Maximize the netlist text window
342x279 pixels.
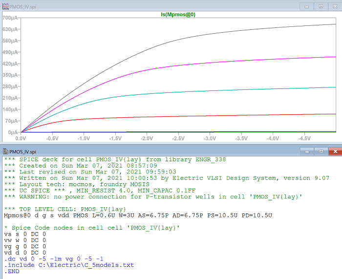pos(321,151)
